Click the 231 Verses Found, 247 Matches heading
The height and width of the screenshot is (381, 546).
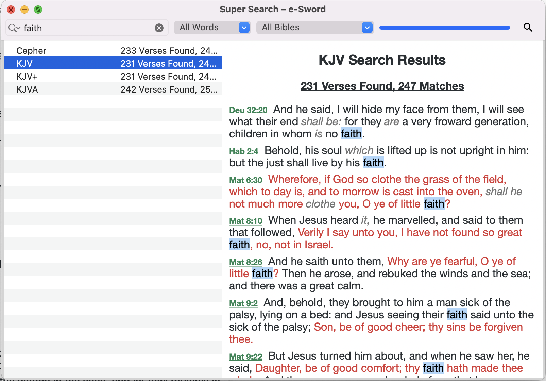pos(382,86)
